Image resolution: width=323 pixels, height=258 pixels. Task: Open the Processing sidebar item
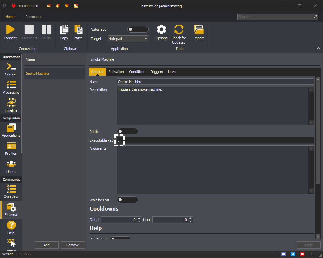tap(11, 87)
